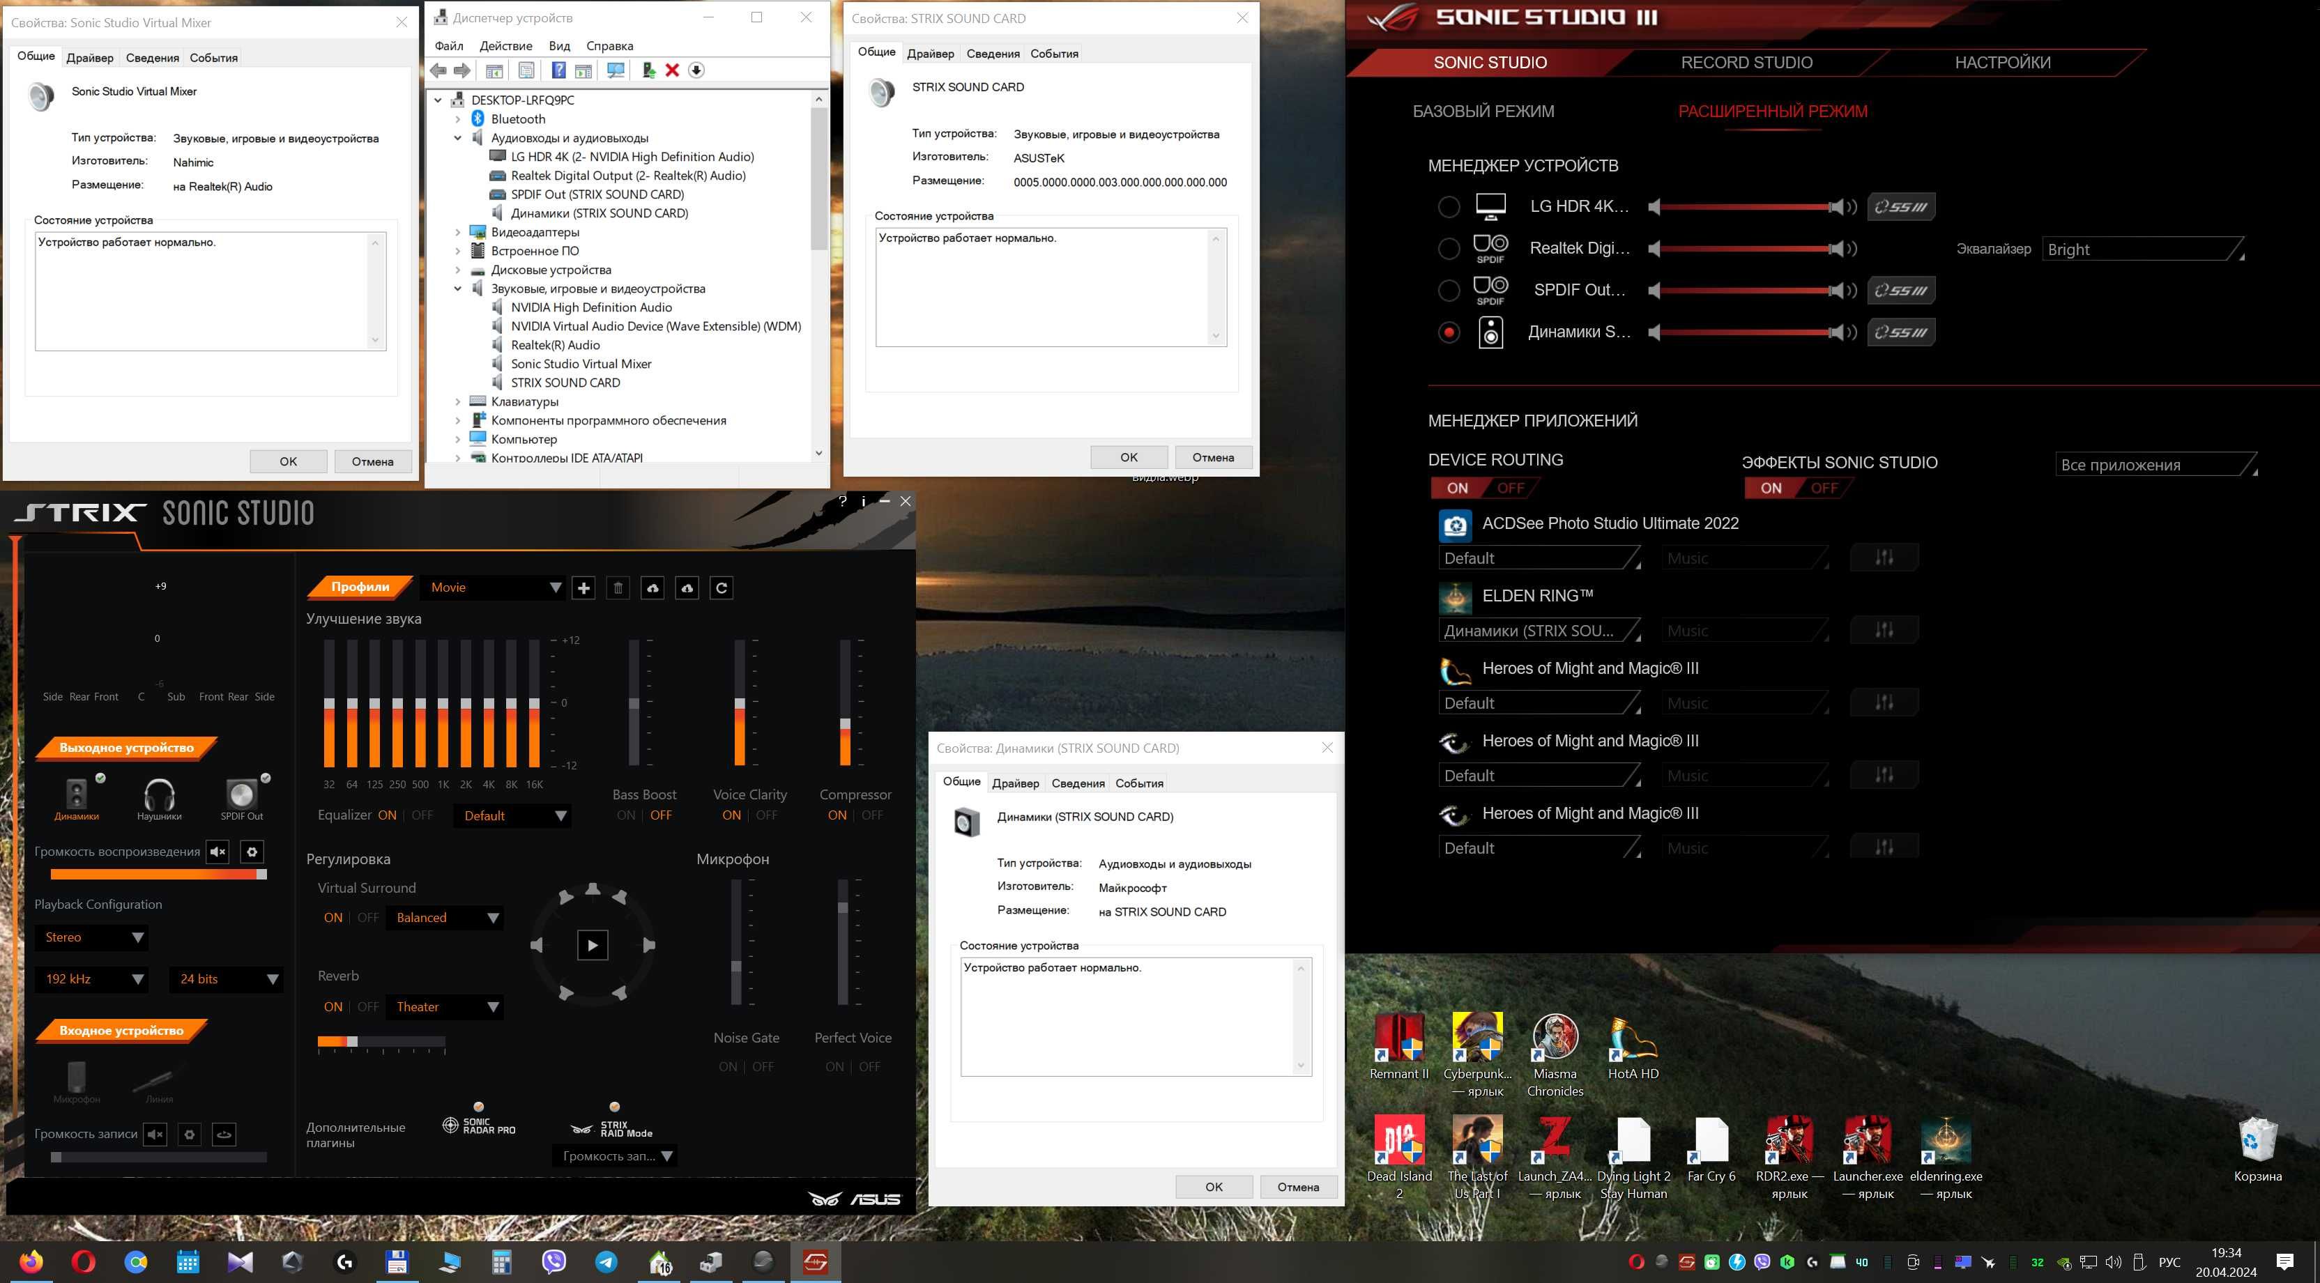Screen dimensions: 2320x1283
Task: Open Sonic Radar Pro plugin
Action: point(479,1125)
